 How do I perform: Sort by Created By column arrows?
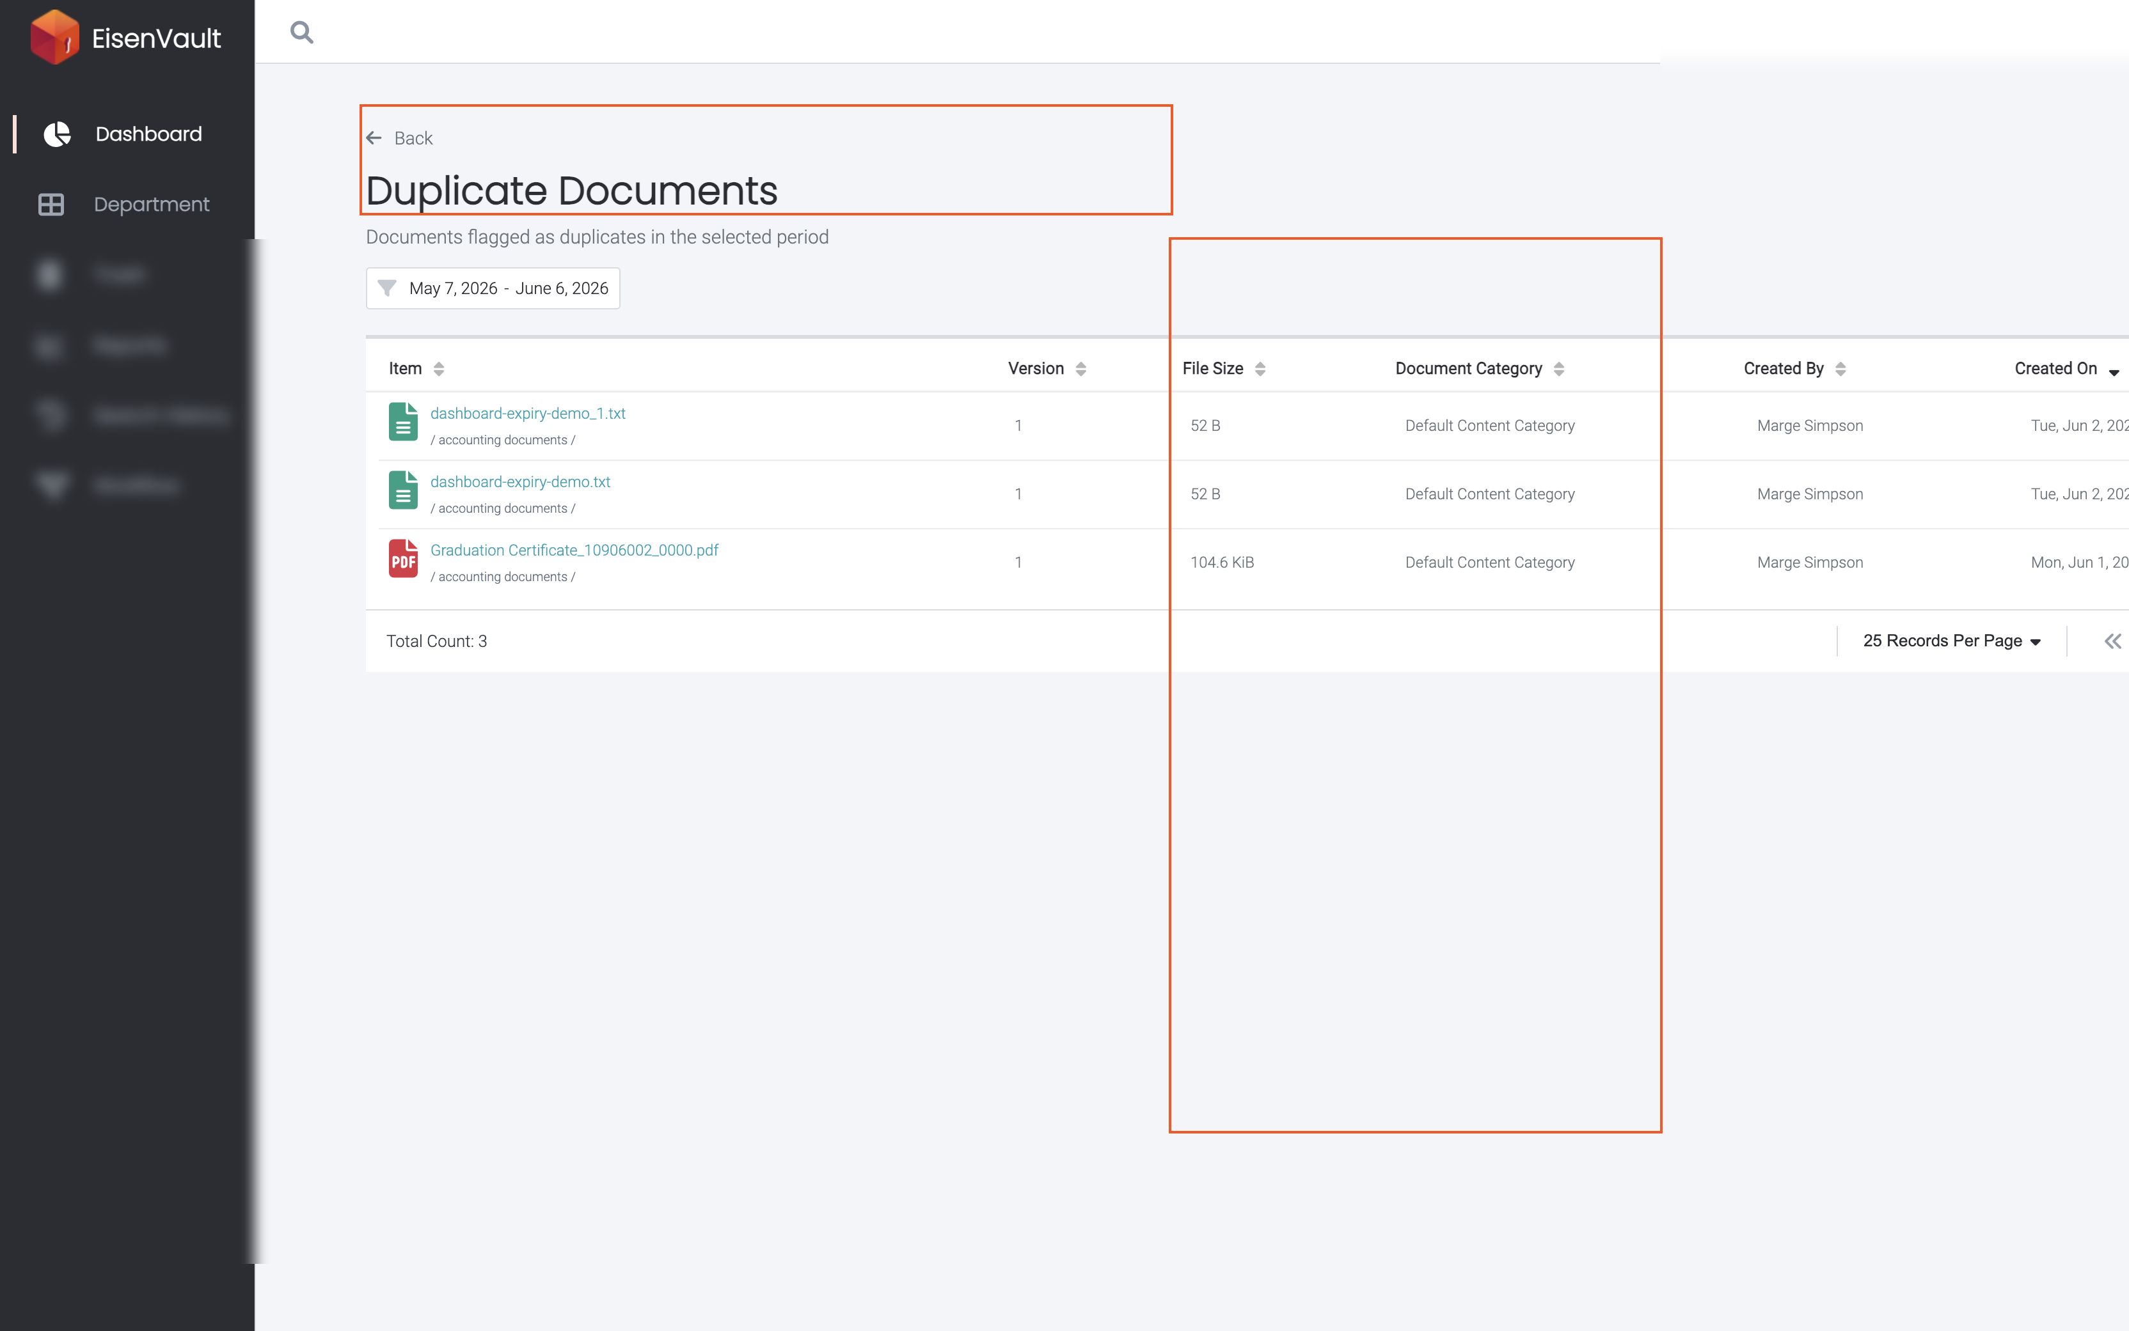click(1840, 369)
